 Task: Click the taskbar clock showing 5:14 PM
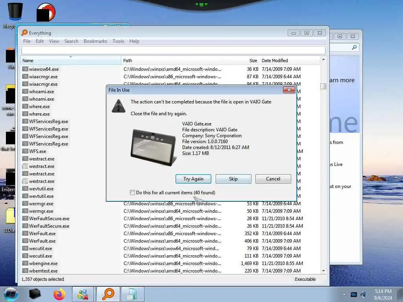(383, 294)
